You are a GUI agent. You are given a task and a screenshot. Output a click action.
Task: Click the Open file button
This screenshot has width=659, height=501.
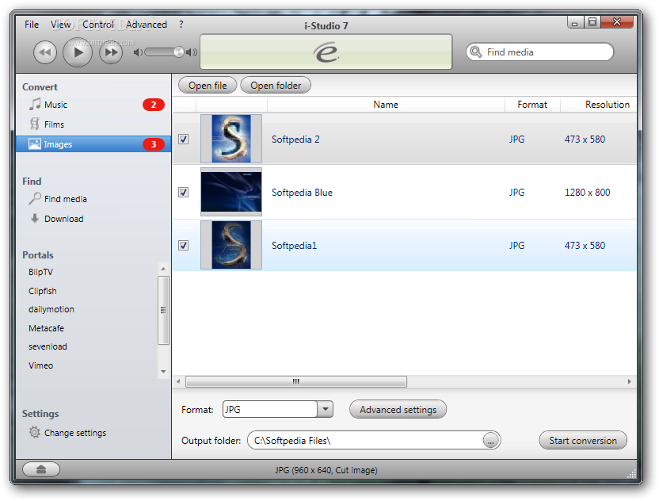click(x=208, y=86)
